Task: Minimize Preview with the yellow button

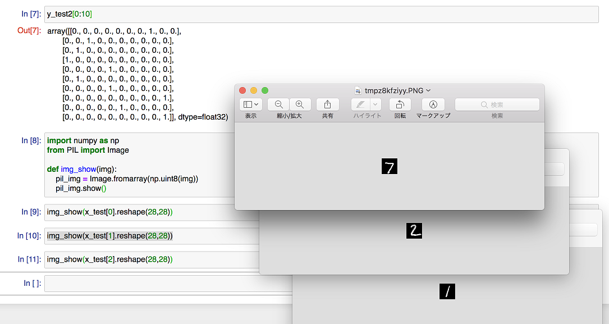Action: coord(254,90)
